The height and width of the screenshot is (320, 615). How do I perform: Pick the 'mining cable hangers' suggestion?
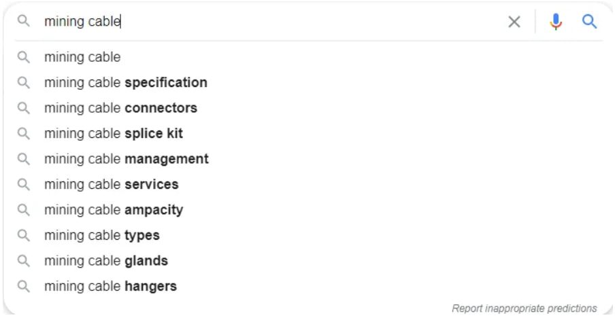(308, 286)
